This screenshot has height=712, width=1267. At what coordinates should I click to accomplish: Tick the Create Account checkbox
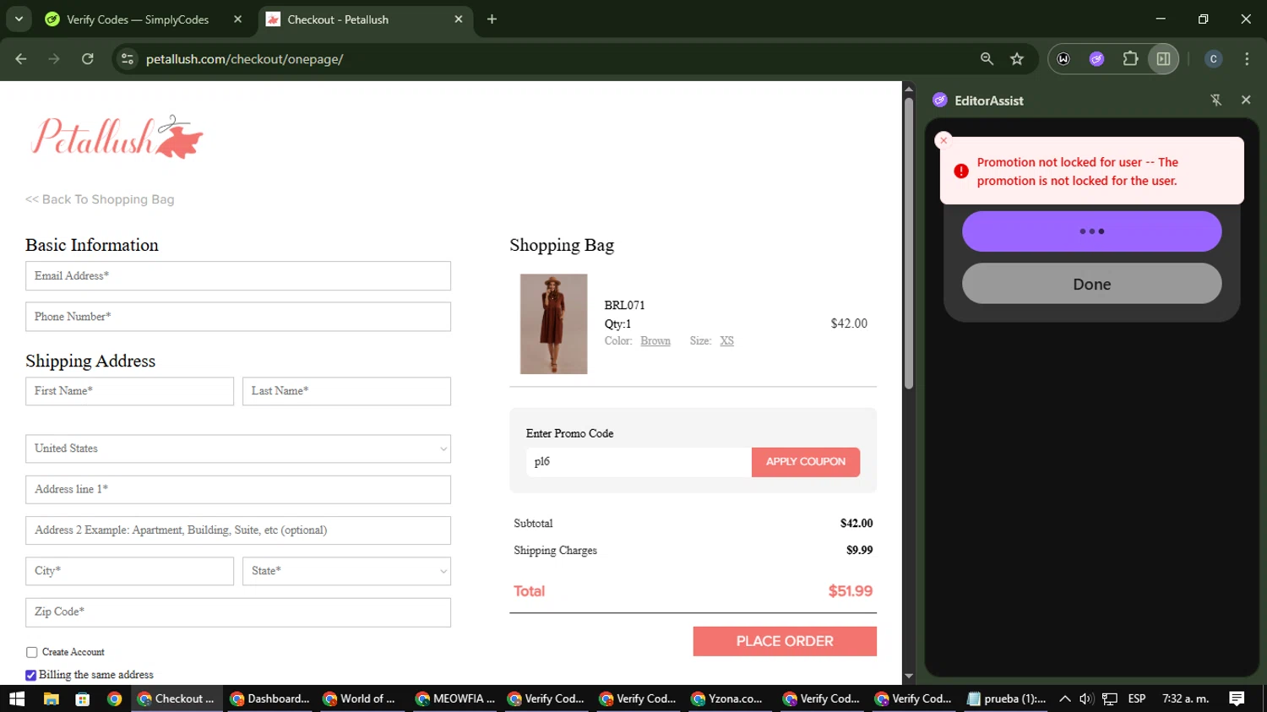click(x=31, y=652)
